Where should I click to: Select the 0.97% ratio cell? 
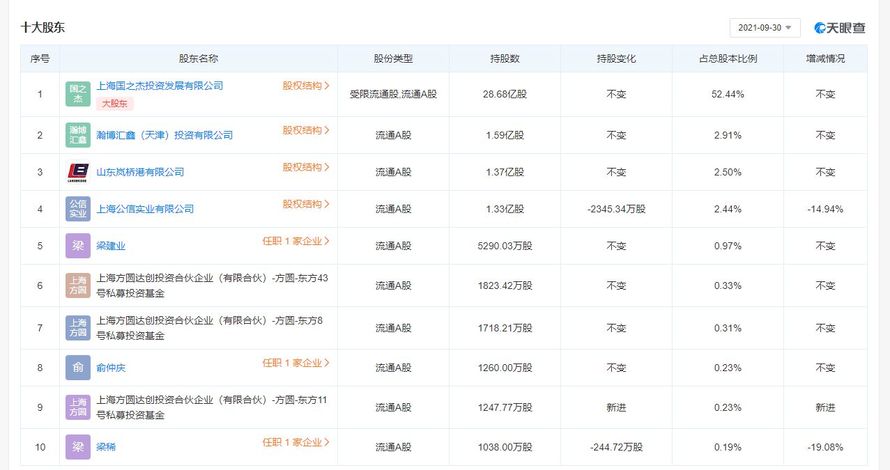728,246
